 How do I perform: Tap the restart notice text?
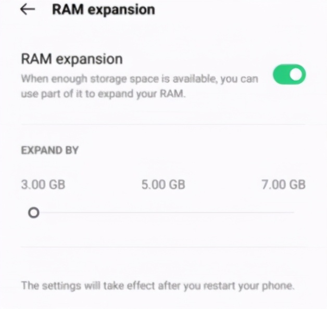click(x=158, y=286)
